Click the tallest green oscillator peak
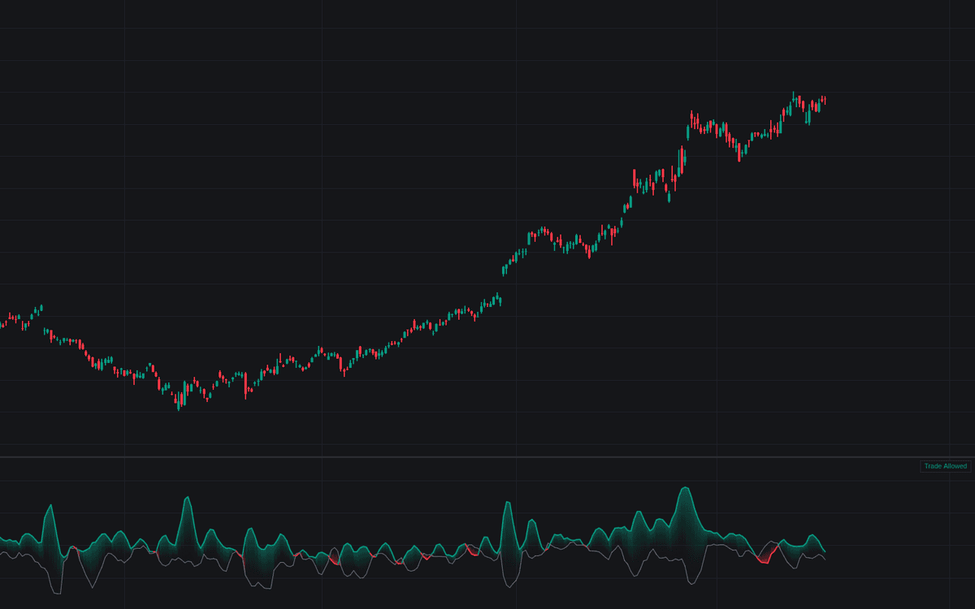Screen dimensions: 975x609 point(685,489)
